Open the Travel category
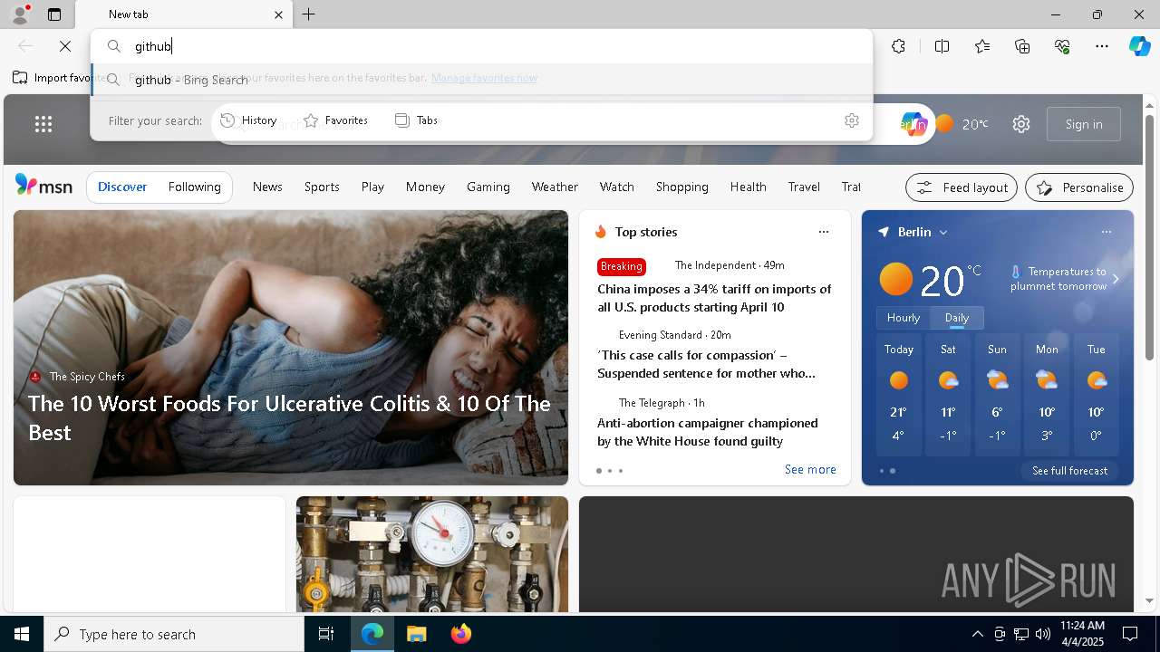 [x=804, y=187]
